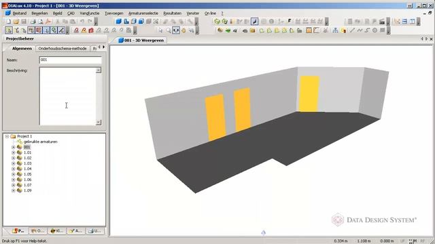Image resolution: width=435 pixels, height=244 pixels.
Task: Click the clock-shaped circle icon
Action: (x=375, y=30)
